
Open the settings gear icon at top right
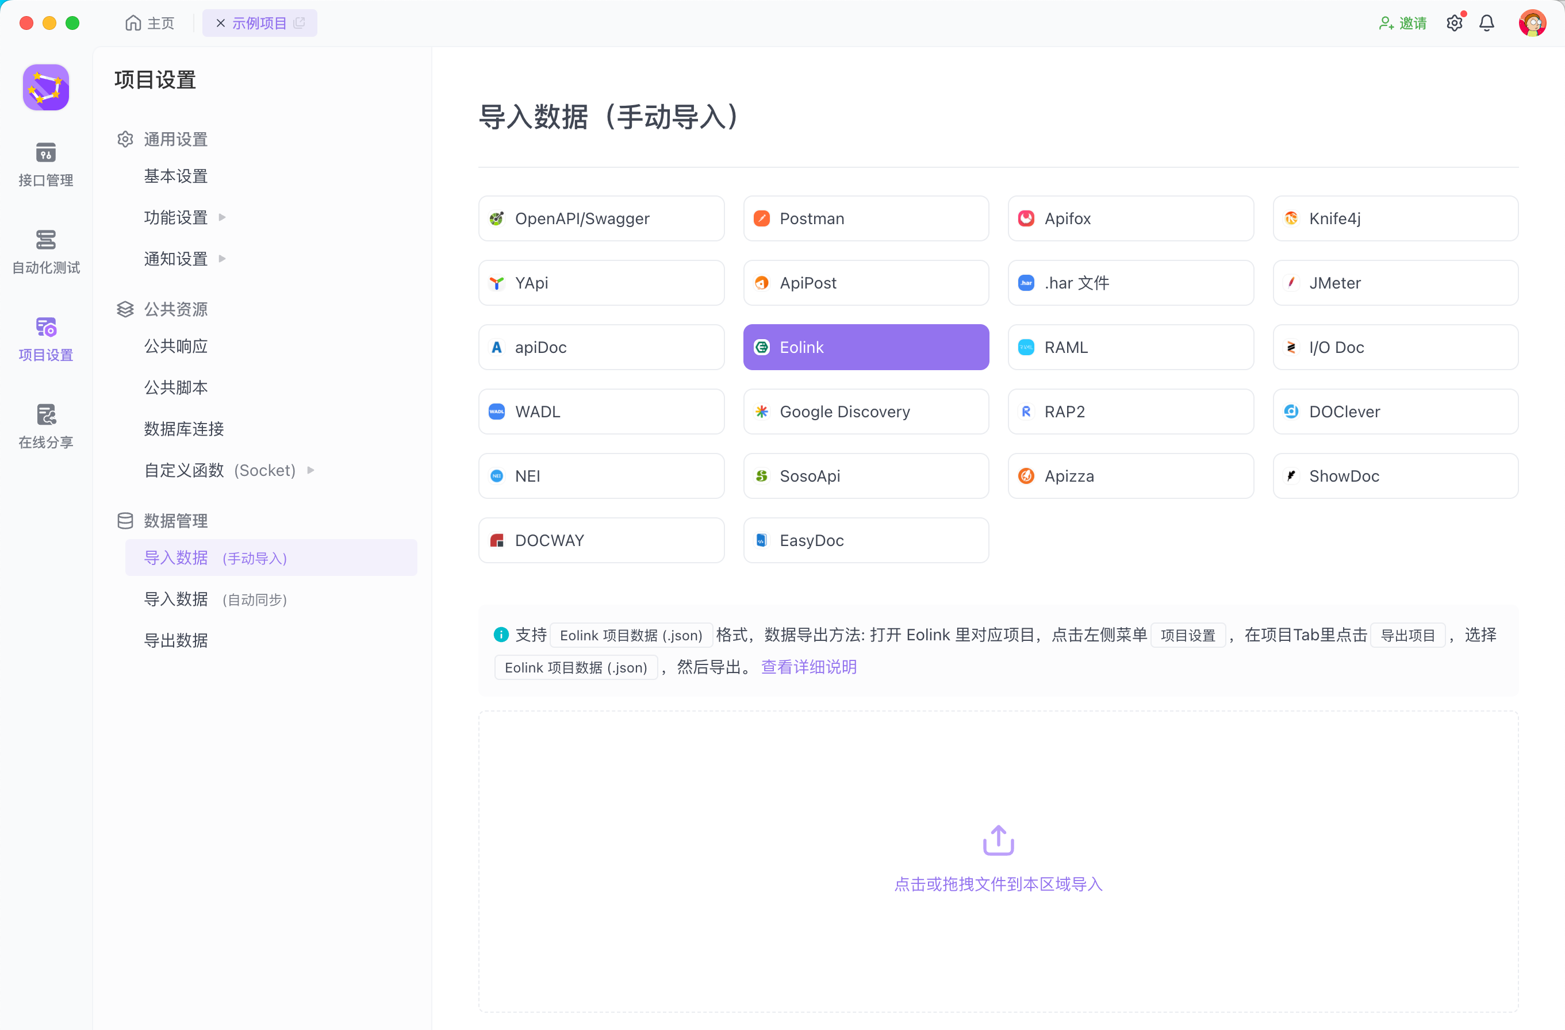pyautogui.click(x=1454, y=23)
